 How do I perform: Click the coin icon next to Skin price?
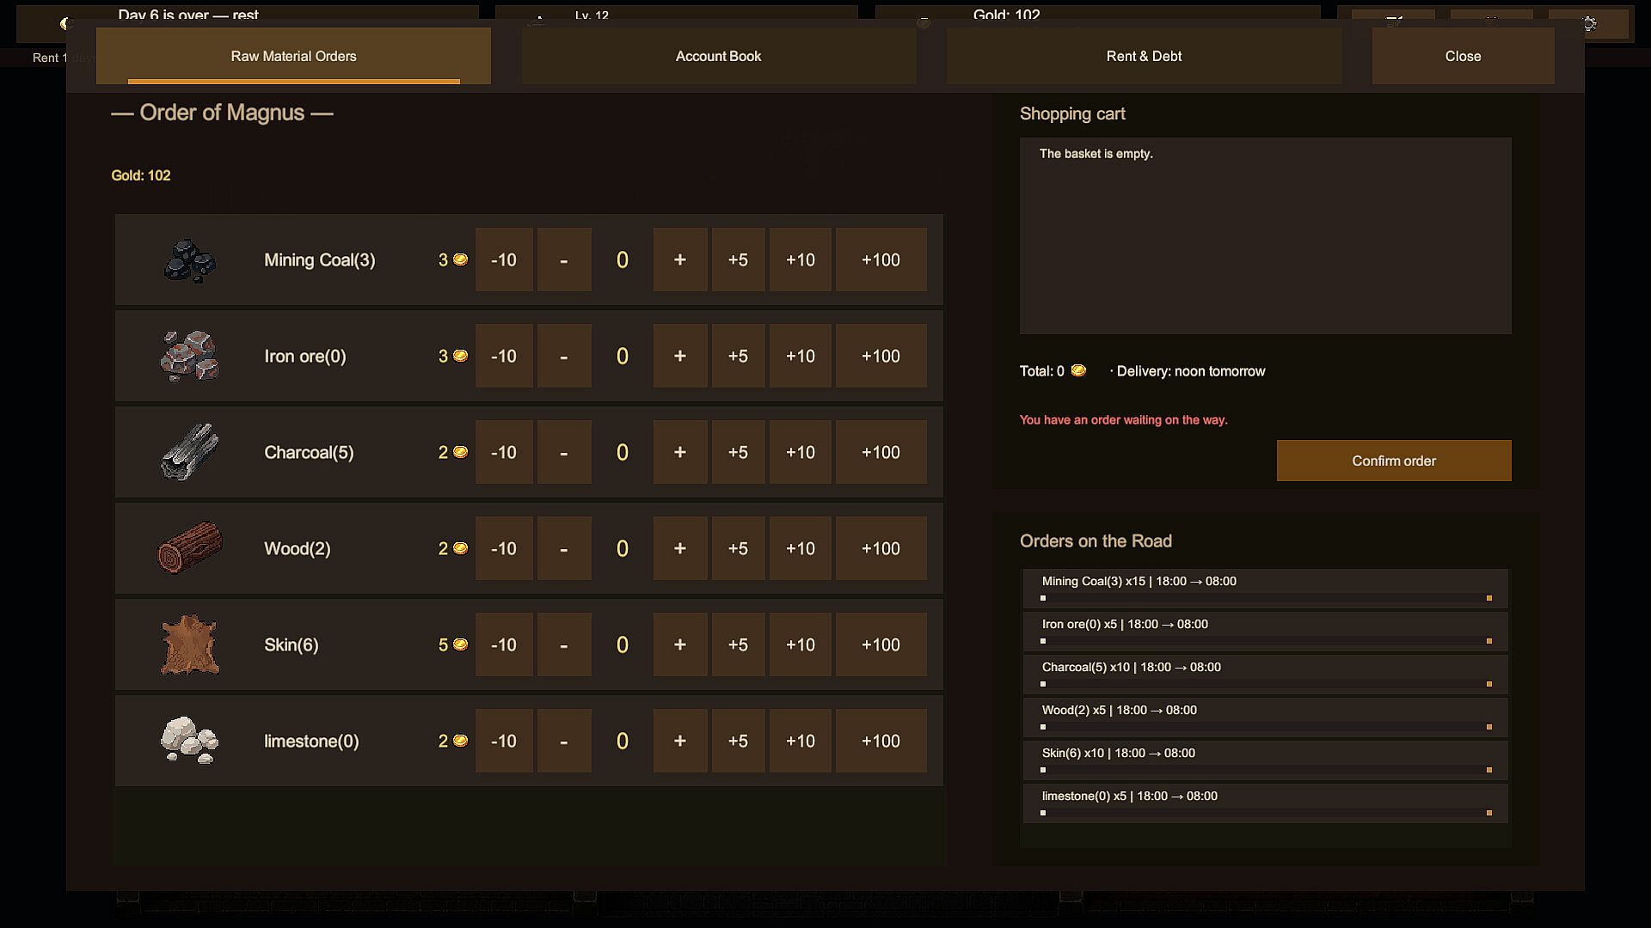click(461, 644)
